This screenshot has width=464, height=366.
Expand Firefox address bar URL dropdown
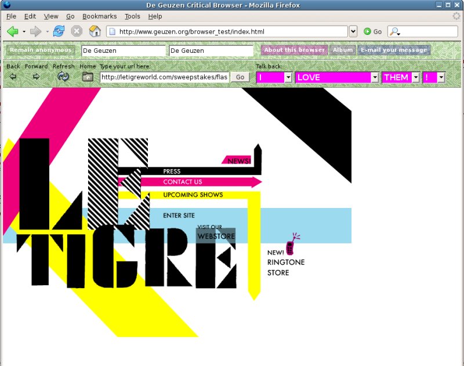point(353,31)
